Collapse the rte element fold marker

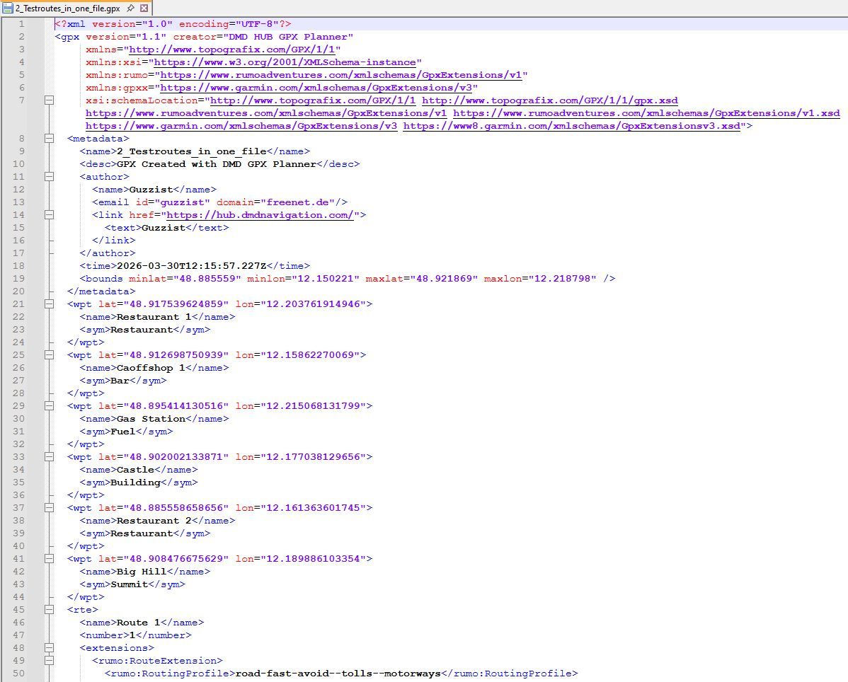click(50, 610)
